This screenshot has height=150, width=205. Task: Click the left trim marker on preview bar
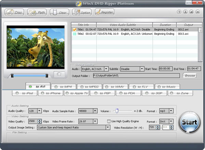[12, 76]
